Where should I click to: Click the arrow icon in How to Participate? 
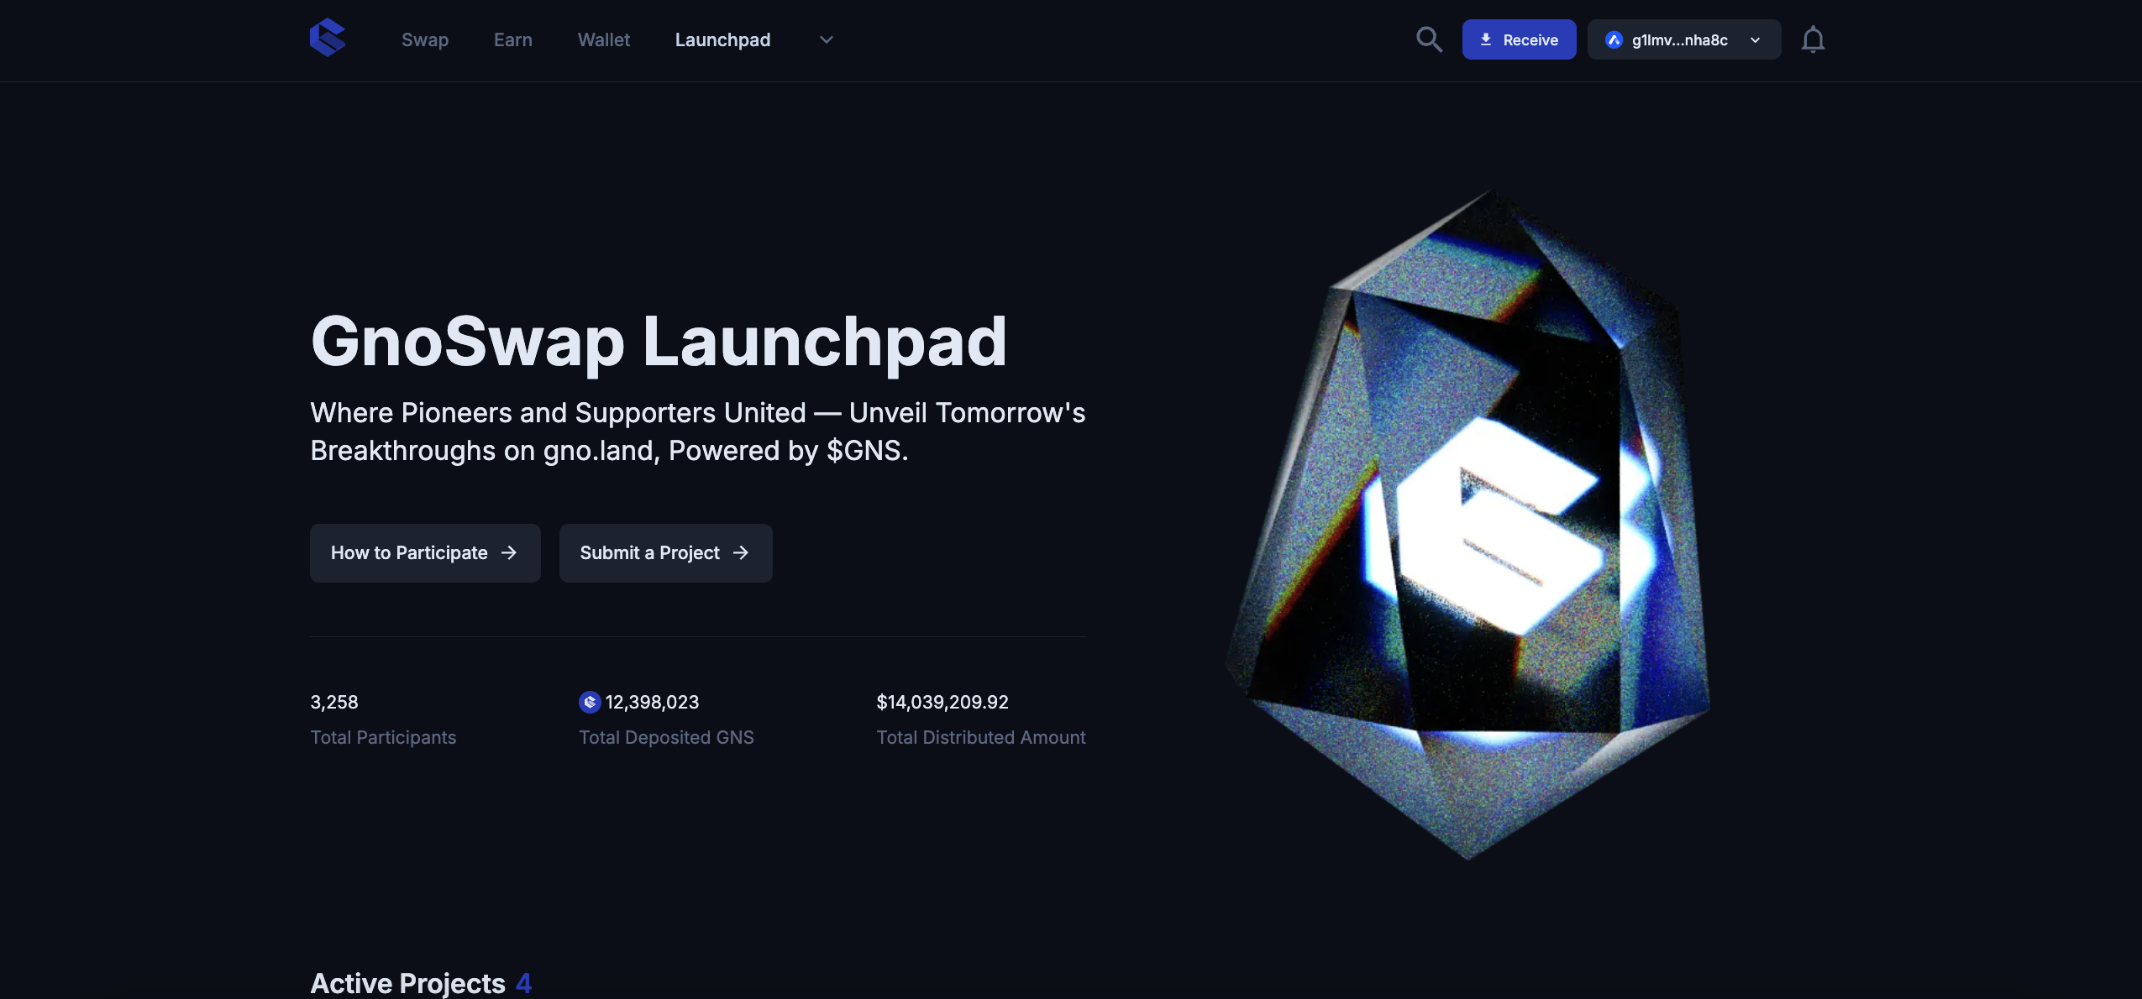pyautogui.click(x=509, y=552)
